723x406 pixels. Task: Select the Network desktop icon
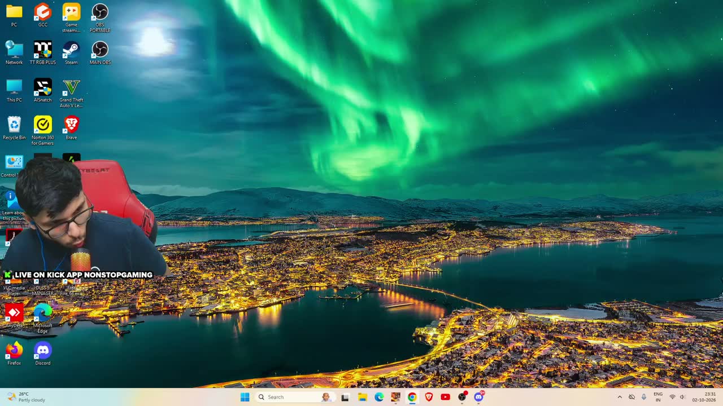pyautogui.click(x=14, y=52)
